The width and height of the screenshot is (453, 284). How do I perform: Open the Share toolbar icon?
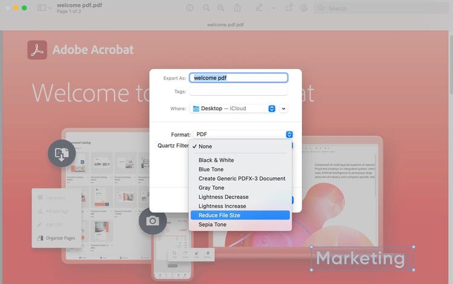click(237, 8)
